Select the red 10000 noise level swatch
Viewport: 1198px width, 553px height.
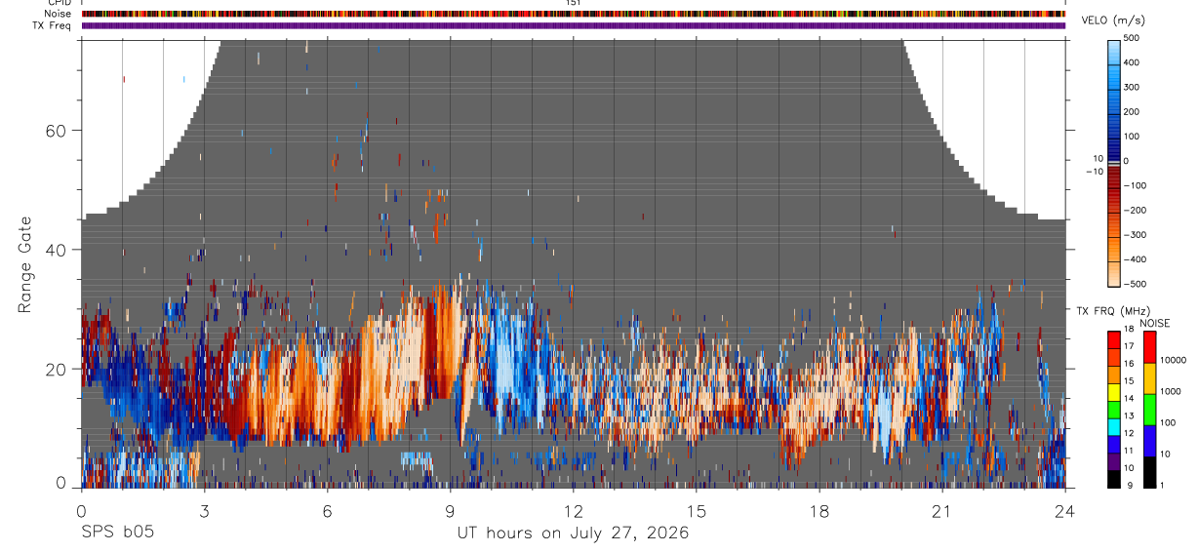coord(1150,346)
